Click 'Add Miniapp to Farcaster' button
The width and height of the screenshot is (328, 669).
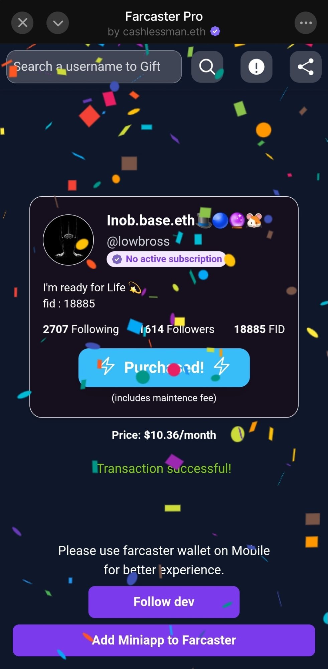coord(164,640)
